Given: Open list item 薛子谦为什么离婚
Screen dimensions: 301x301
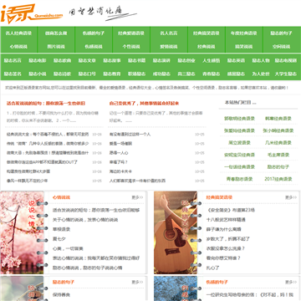Looking at the screenshot, I should coord(224,229).
